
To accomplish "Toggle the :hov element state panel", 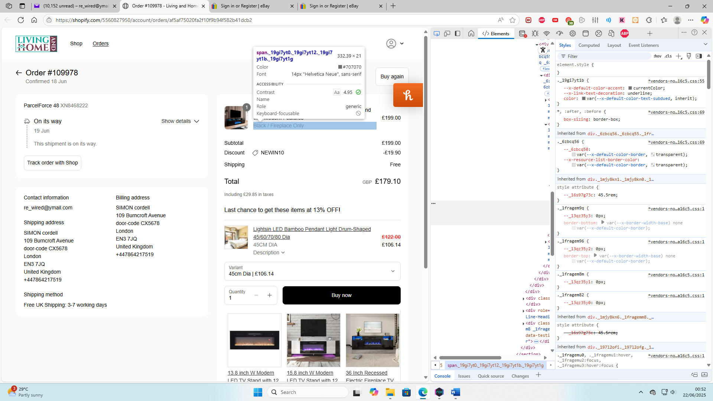I will 657,56.
